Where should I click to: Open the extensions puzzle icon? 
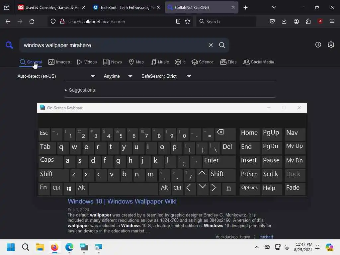[308, 21]
